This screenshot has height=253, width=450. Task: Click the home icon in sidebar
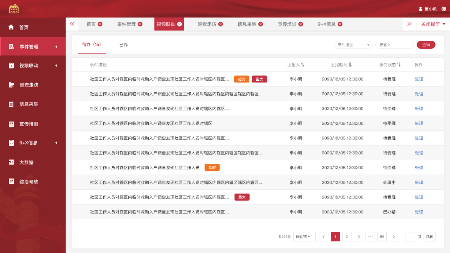(x=11, y=27)
